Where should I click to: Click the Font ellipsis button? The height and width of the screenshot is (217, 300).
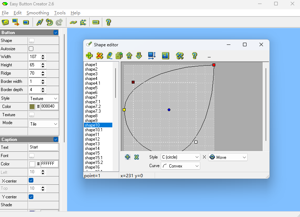coord(32,156)
